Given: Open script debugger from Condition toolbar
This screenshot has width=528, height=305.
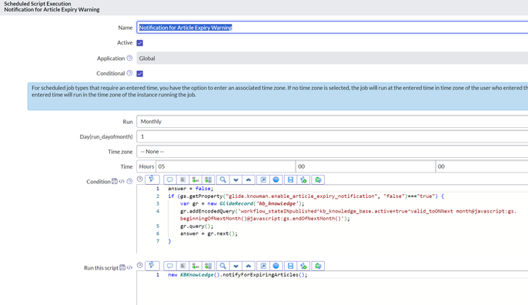Looking at the screenshot, I should pos(318,180).
